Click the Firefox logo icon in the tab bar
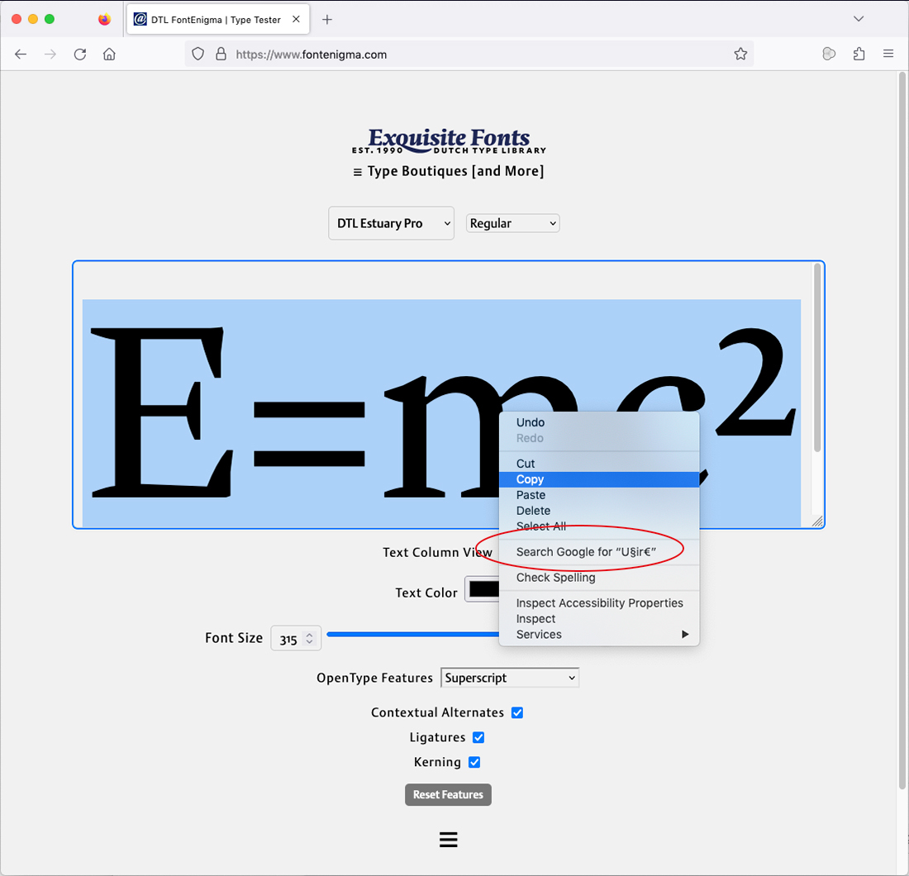This screenshot has height=876, width=909. click(x=104, y=20)
